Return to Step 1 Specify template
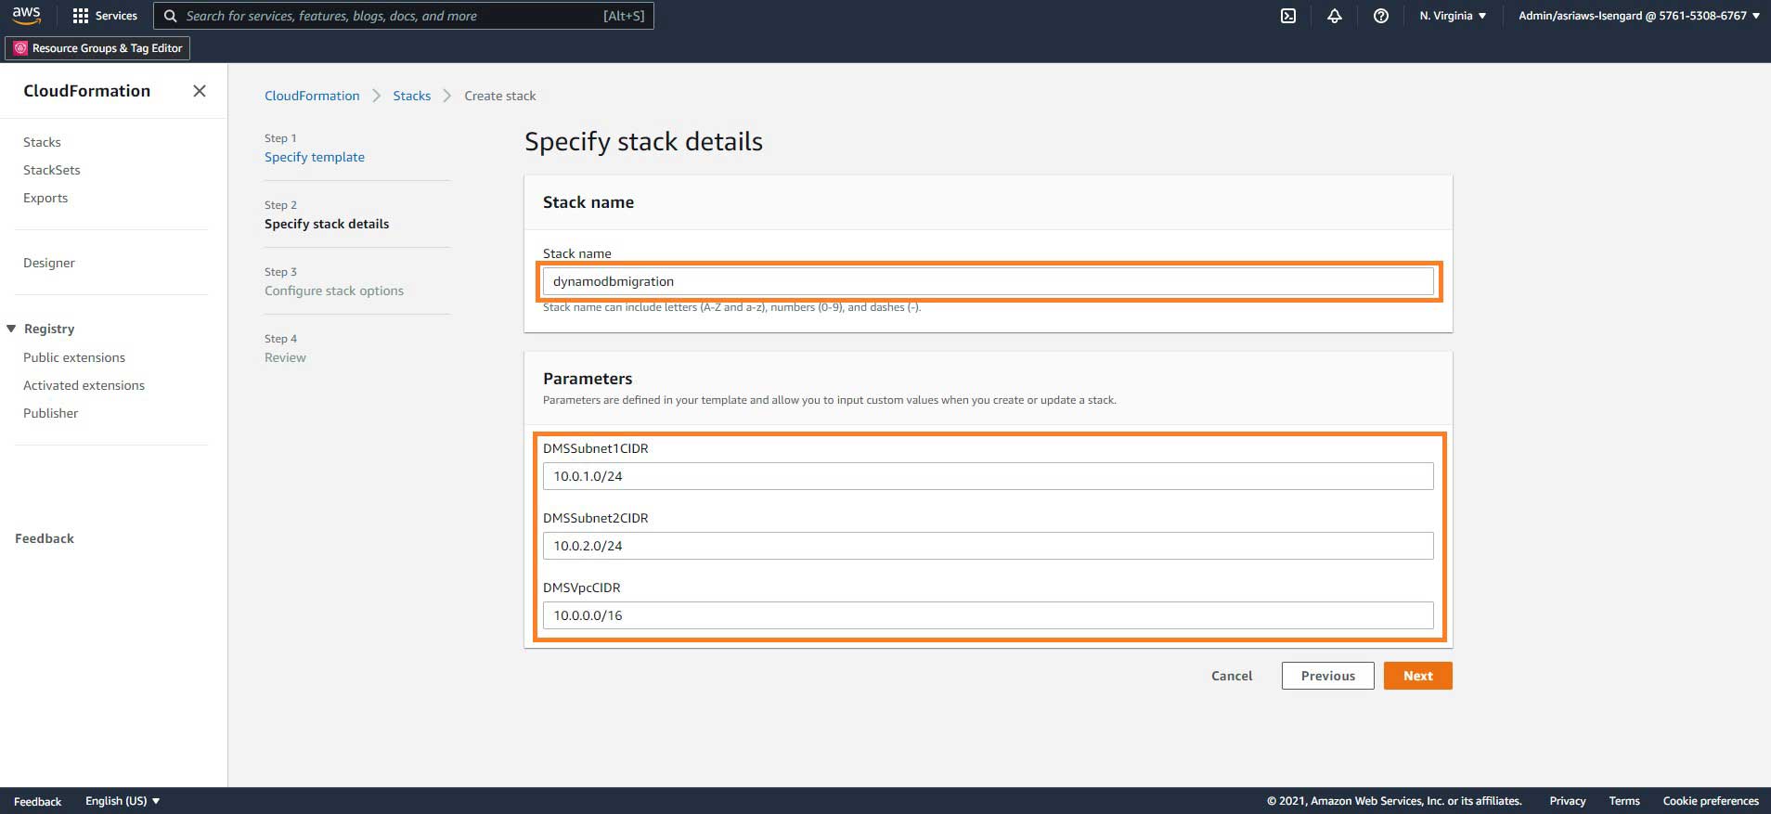The image size is (1771, 814). point(315,157)
